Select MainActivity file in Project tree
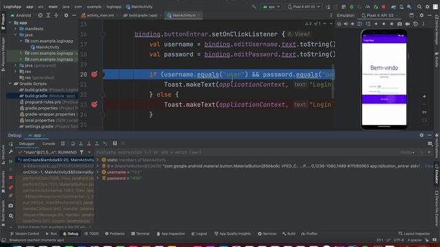Image resolution: width=440 pixels, height=247 pixels. pyautogui.click(x=45, y=47)
